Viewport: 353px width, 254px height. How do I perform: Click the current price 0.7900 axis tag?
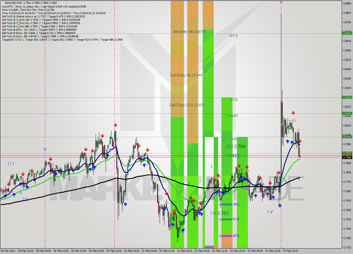347,157
